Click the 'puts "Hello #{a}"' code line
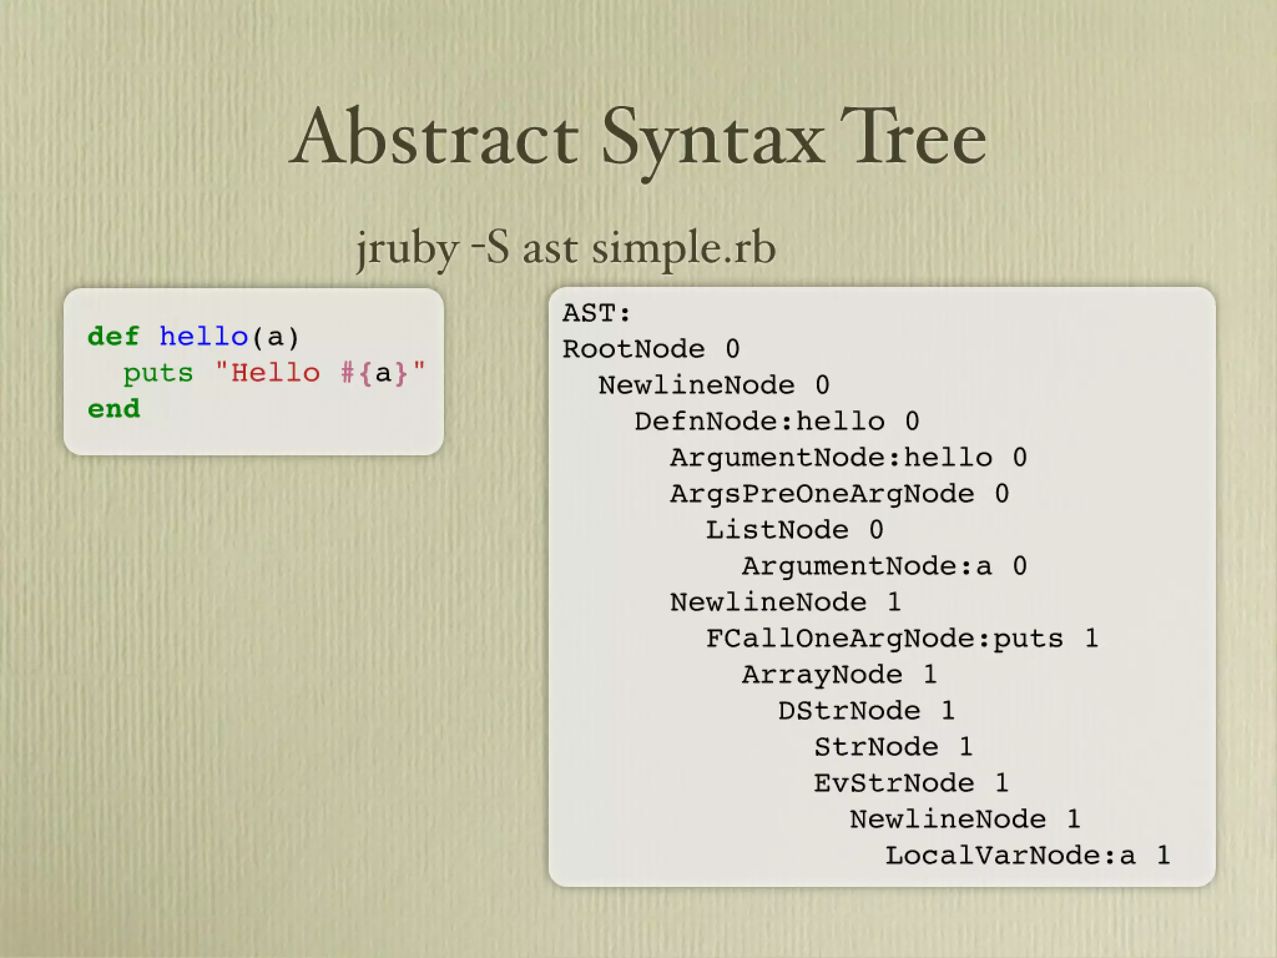Screen dimensions: 1277x958 (x=274, y=373)
